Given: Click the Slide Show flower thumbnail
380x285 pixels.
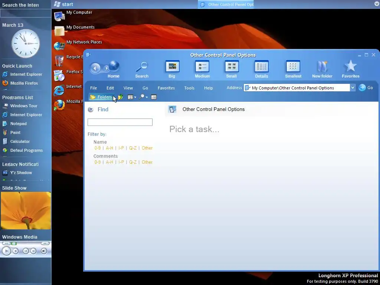Looking at the screenshot, I should click(x=26, y=211).
